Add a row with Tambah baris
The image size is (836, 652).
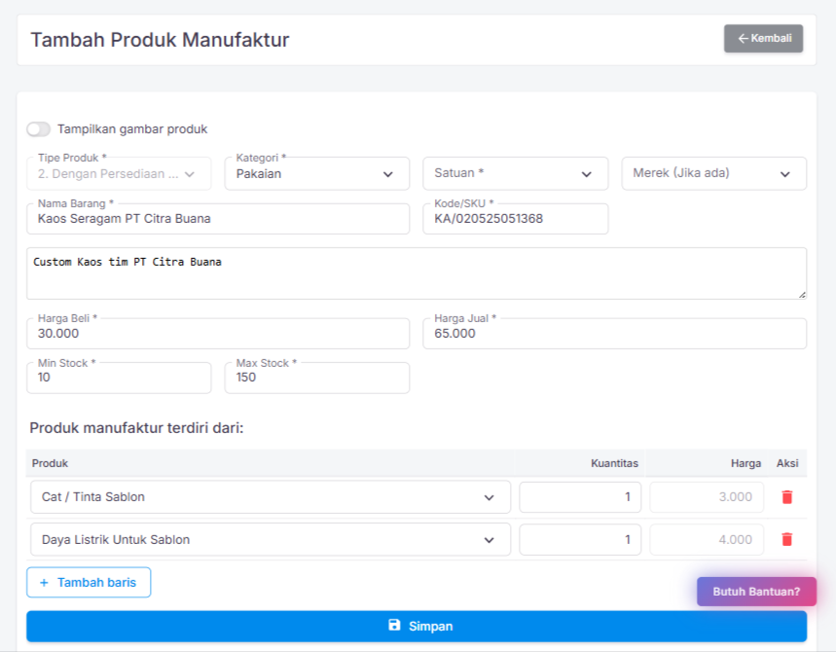[x=89, y=583]
